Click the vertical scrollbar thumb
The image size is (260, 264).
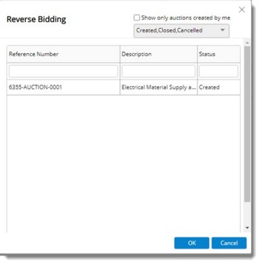click(247, 124)
